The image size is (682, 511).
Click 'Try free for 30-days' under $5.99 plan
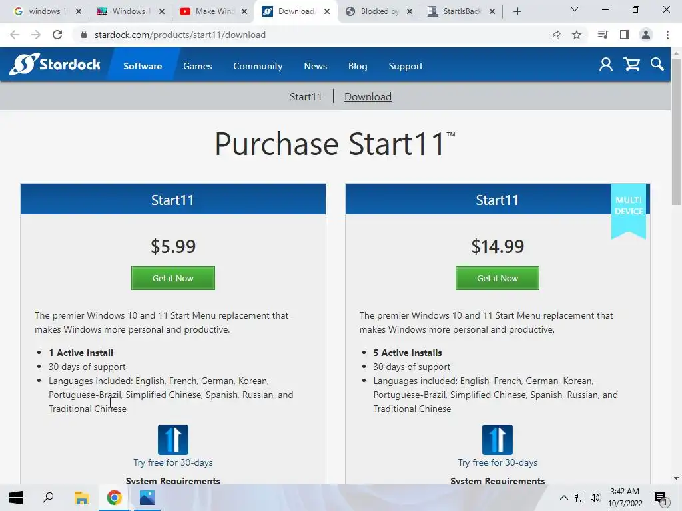tap(173, 463)
